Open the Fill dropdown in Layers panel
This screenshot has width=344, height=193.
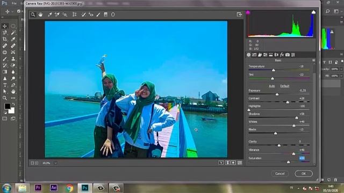point(341,76)
